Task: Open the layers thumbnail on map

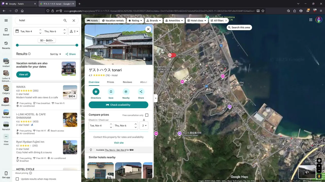Action: pos(307,172)
